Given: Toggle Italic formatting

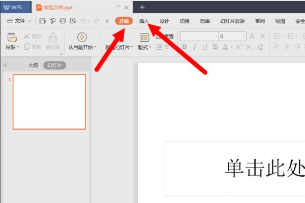Looking at the screenshot, I should pyautogui.click(x=195, y=47).
